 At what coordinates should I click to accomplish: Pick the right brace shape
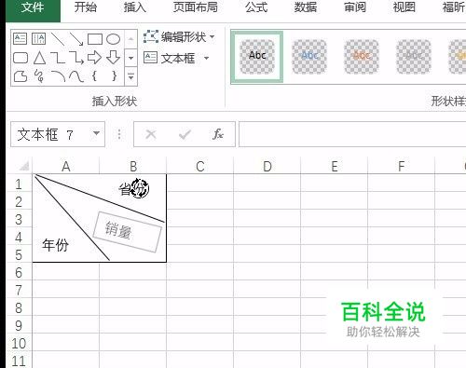tap(115, 76)
